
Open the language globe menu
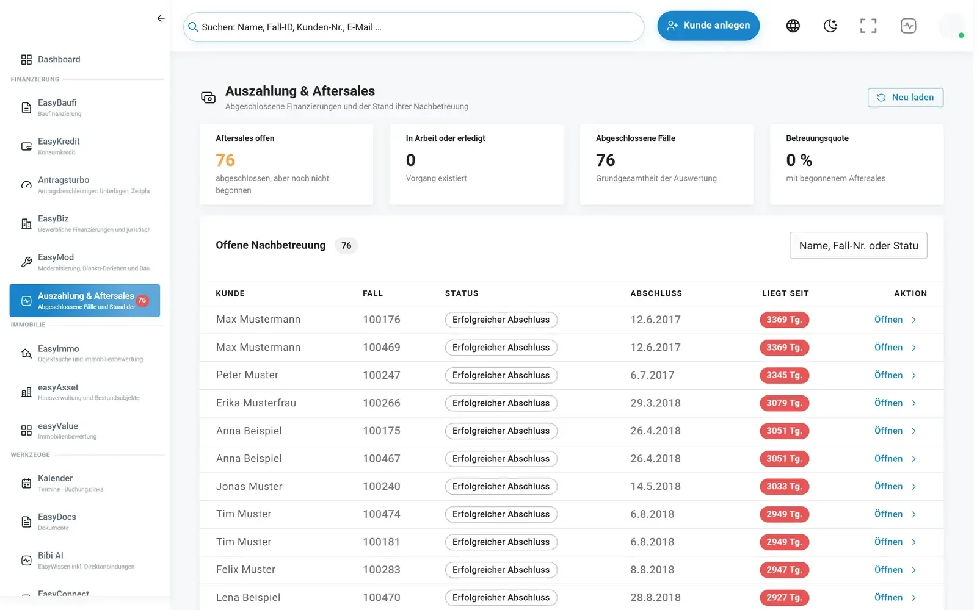[x=793, y=26]
